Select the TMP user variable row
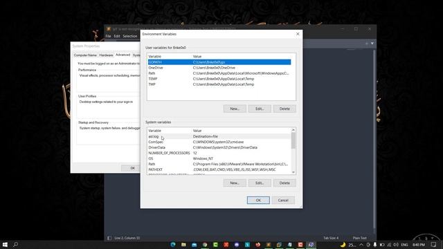This screenshot has height=249, width=443. (x=219, y=84)
